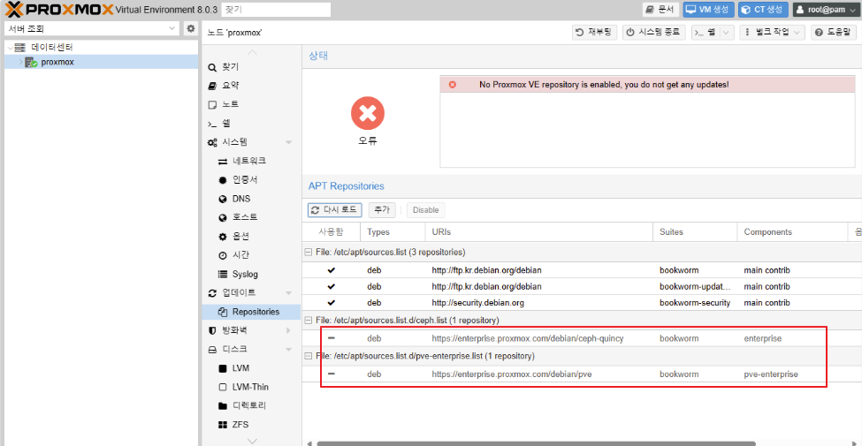The width and height of the screenshot is (862, 446).
Task: Click the 추가 add repository button
Action: (382, 210)
